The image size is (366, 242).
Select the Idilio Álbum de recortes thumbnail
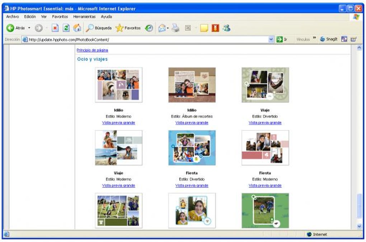click(192, 85)
